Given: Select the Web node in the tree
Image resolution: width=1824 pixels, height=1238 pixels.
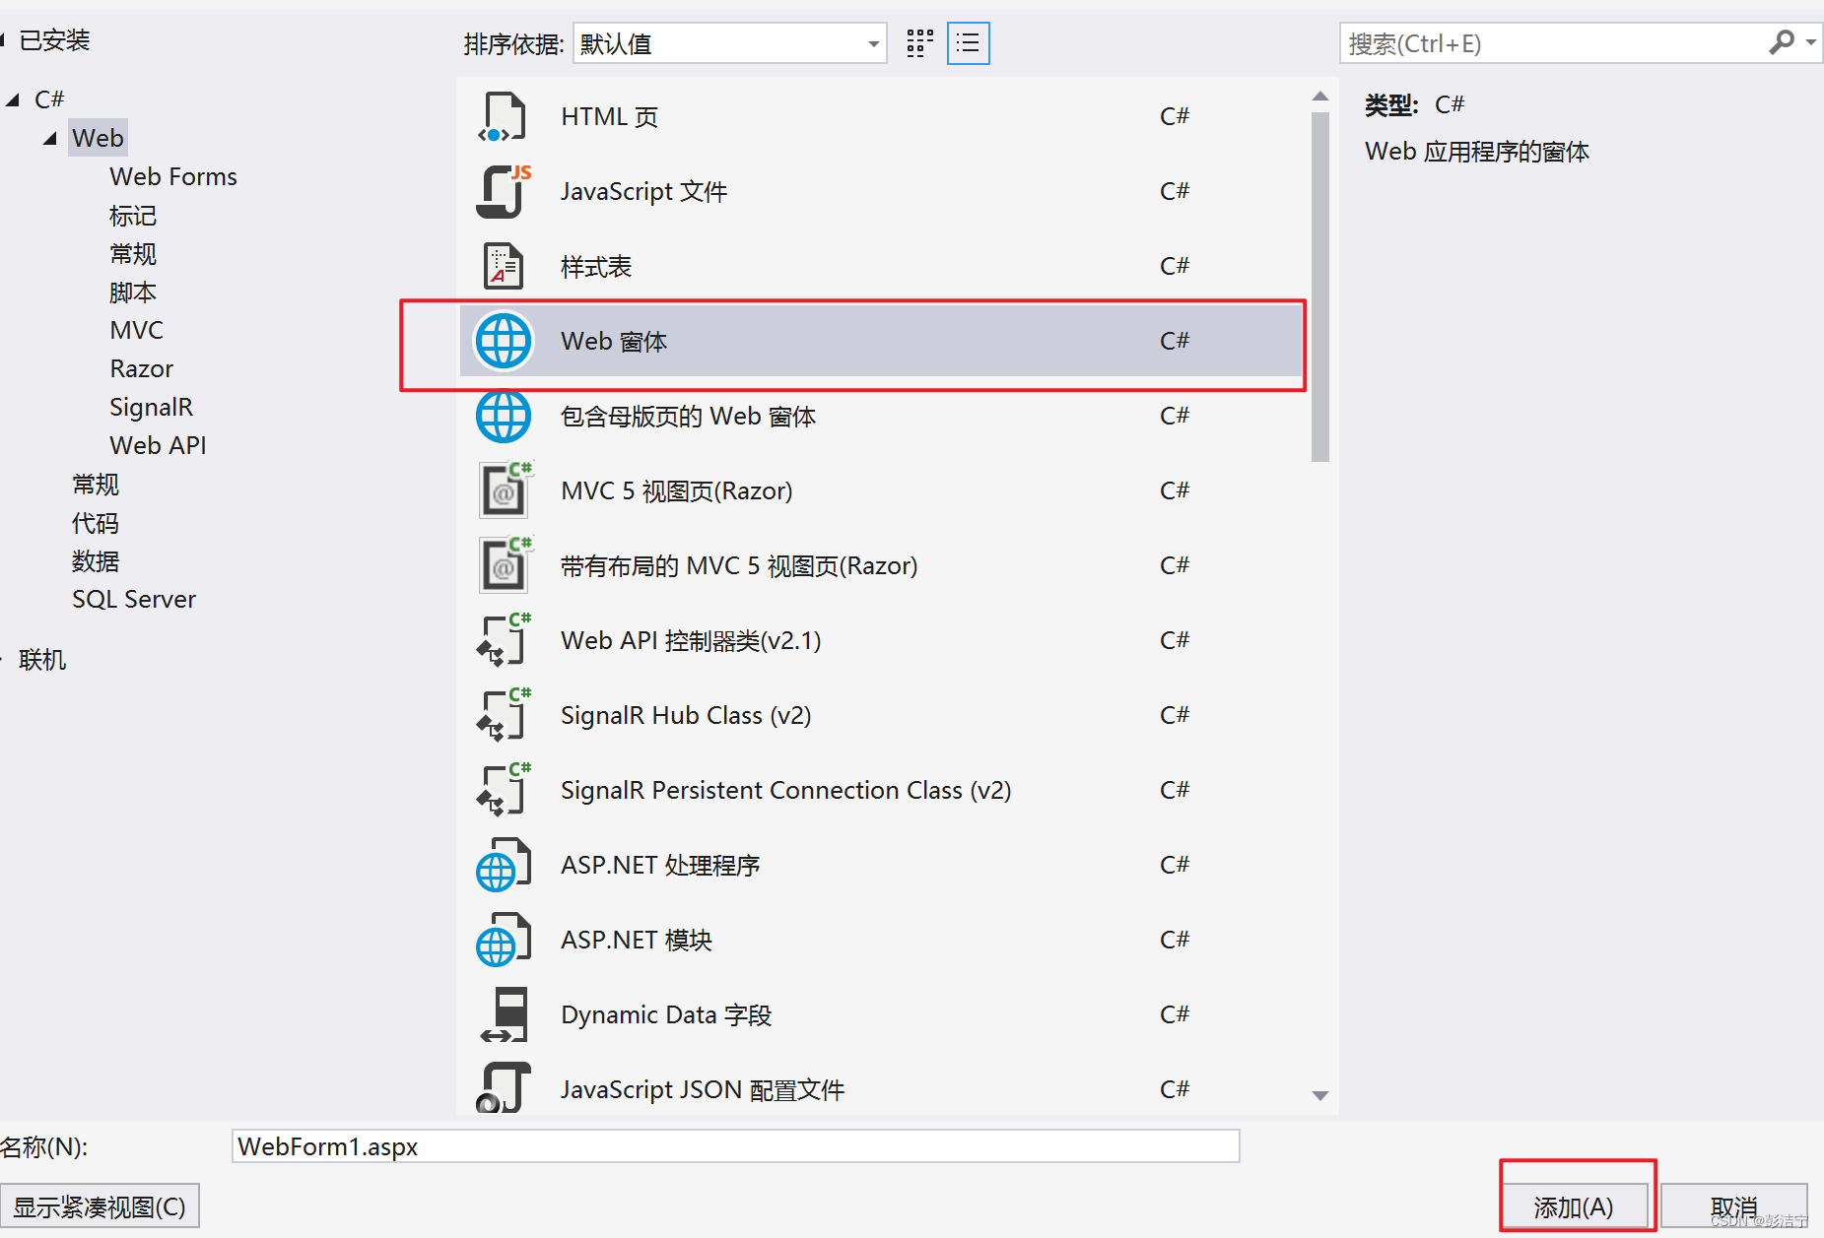Looking at the screenshot, I should coord(98,138).
